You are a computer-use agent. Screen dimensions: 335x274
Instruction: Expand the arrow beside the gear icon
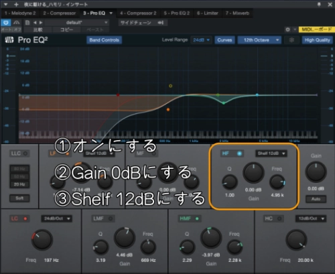point(295,29)
